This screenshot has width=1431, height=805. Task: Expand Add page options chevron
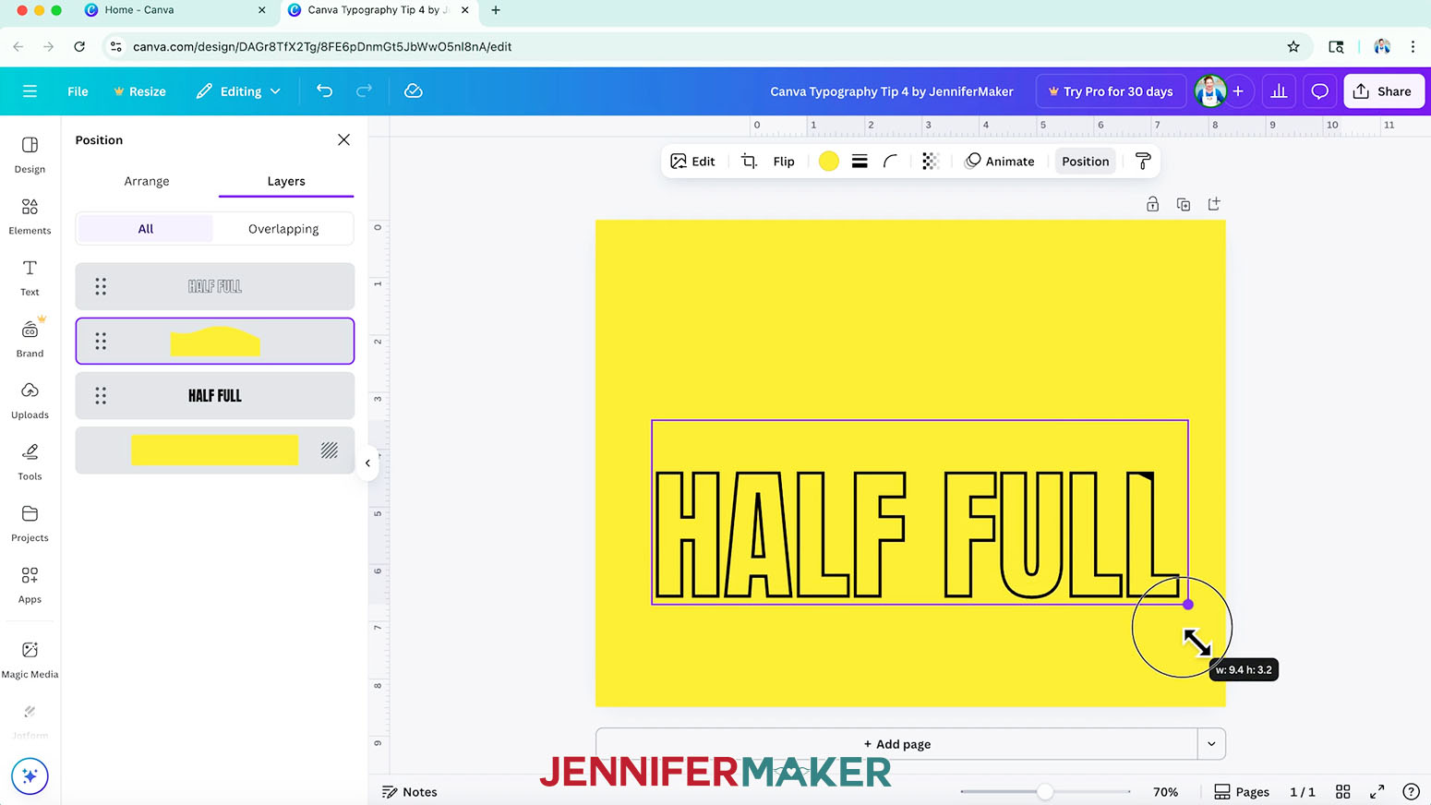(x=1211, y=744)
